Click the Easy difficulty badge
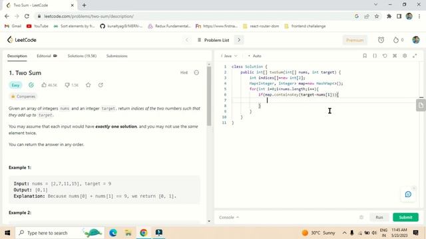Screen dimensions: 426x239 [15, 85]
